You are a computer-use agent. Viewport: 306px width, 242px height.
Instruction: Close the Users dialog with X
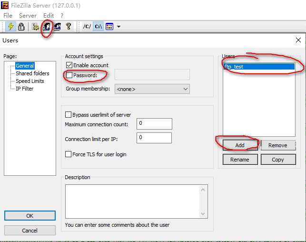[298, 40]
